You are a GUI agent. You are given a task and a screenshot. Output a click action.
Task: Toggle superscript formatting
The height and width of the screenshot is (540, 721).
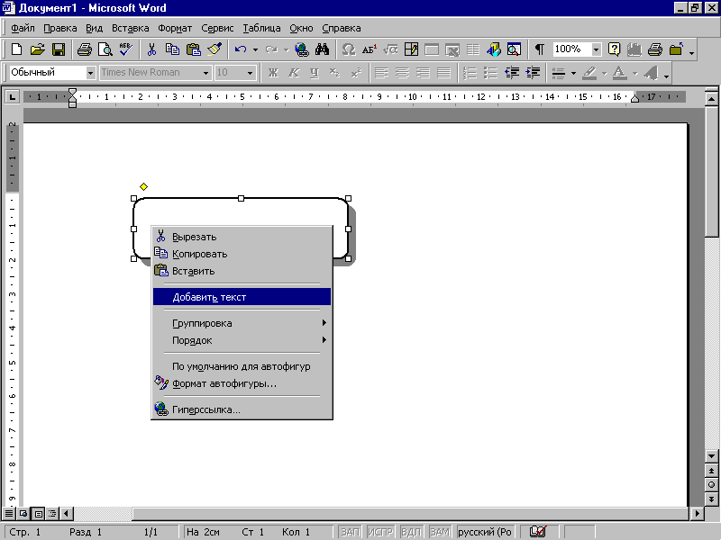click(356, 73)
